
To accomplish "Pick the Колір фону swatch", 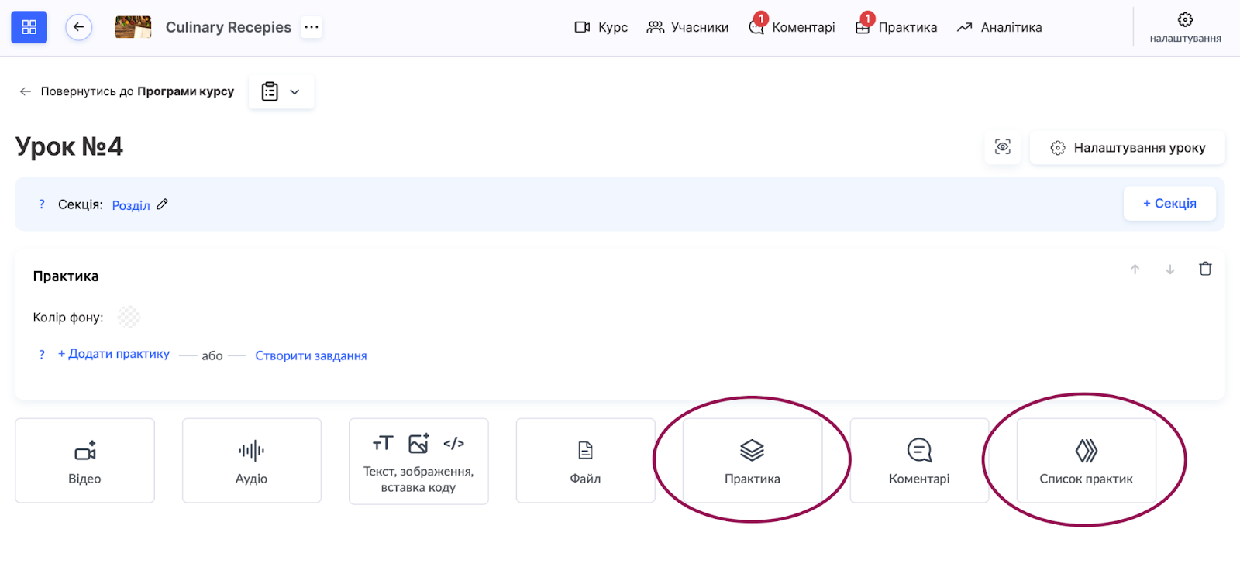I will [129, 317].
